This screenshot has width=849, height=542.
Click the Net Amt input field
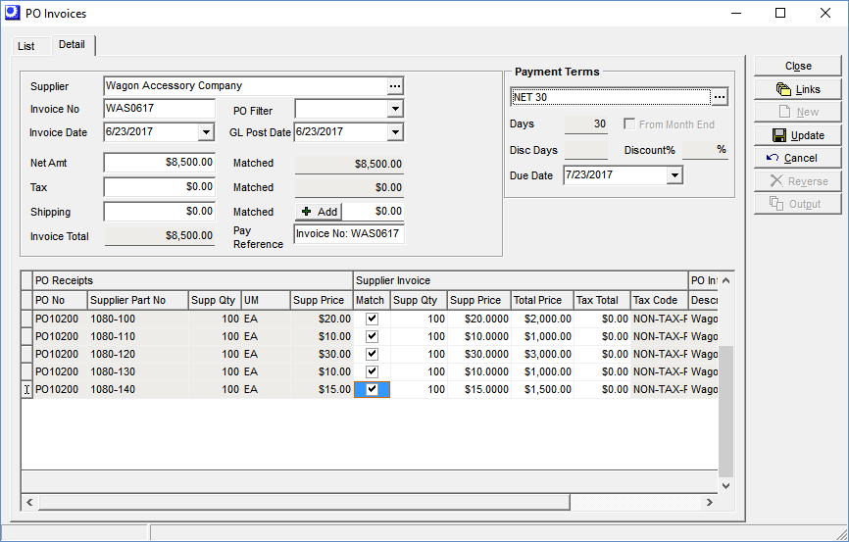pyautogui.click(x=159, y=163)
